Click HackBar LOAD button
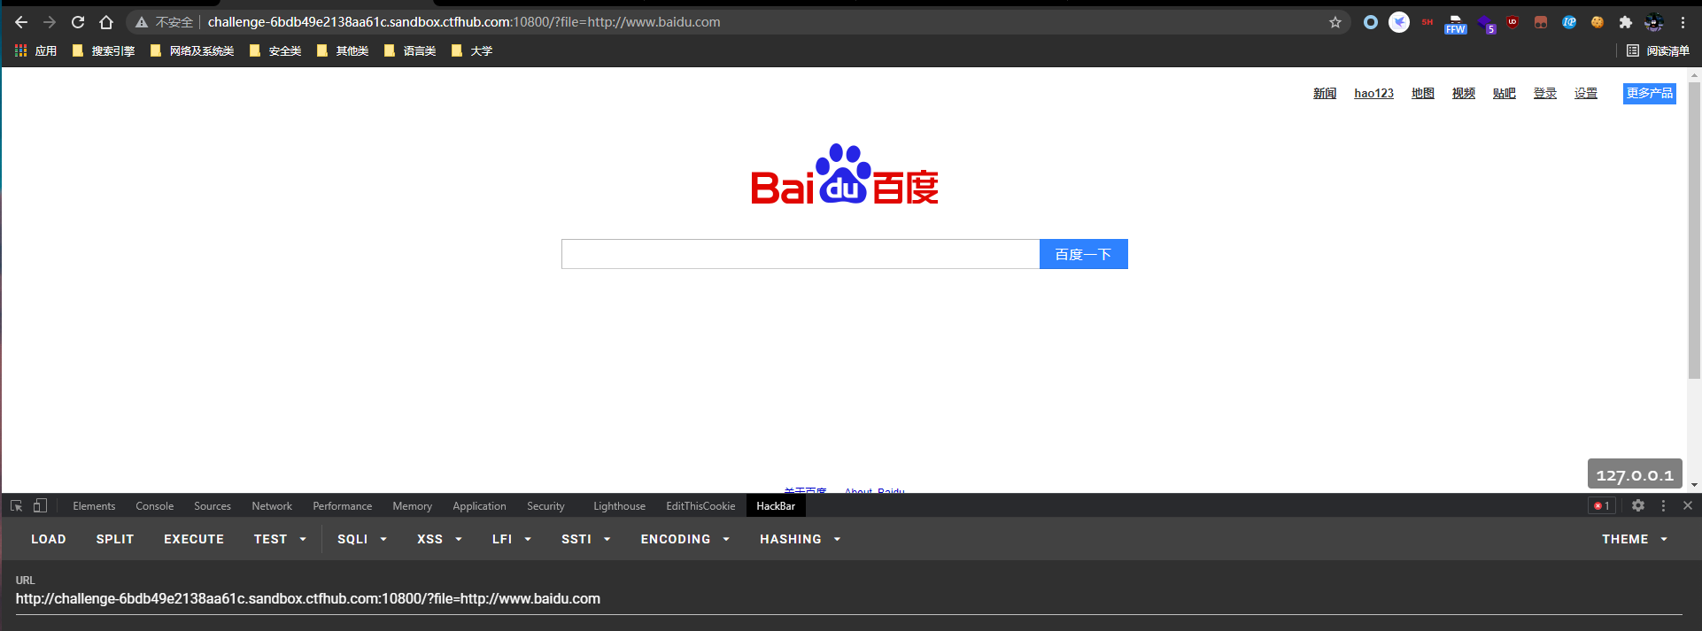 point(49,539)
